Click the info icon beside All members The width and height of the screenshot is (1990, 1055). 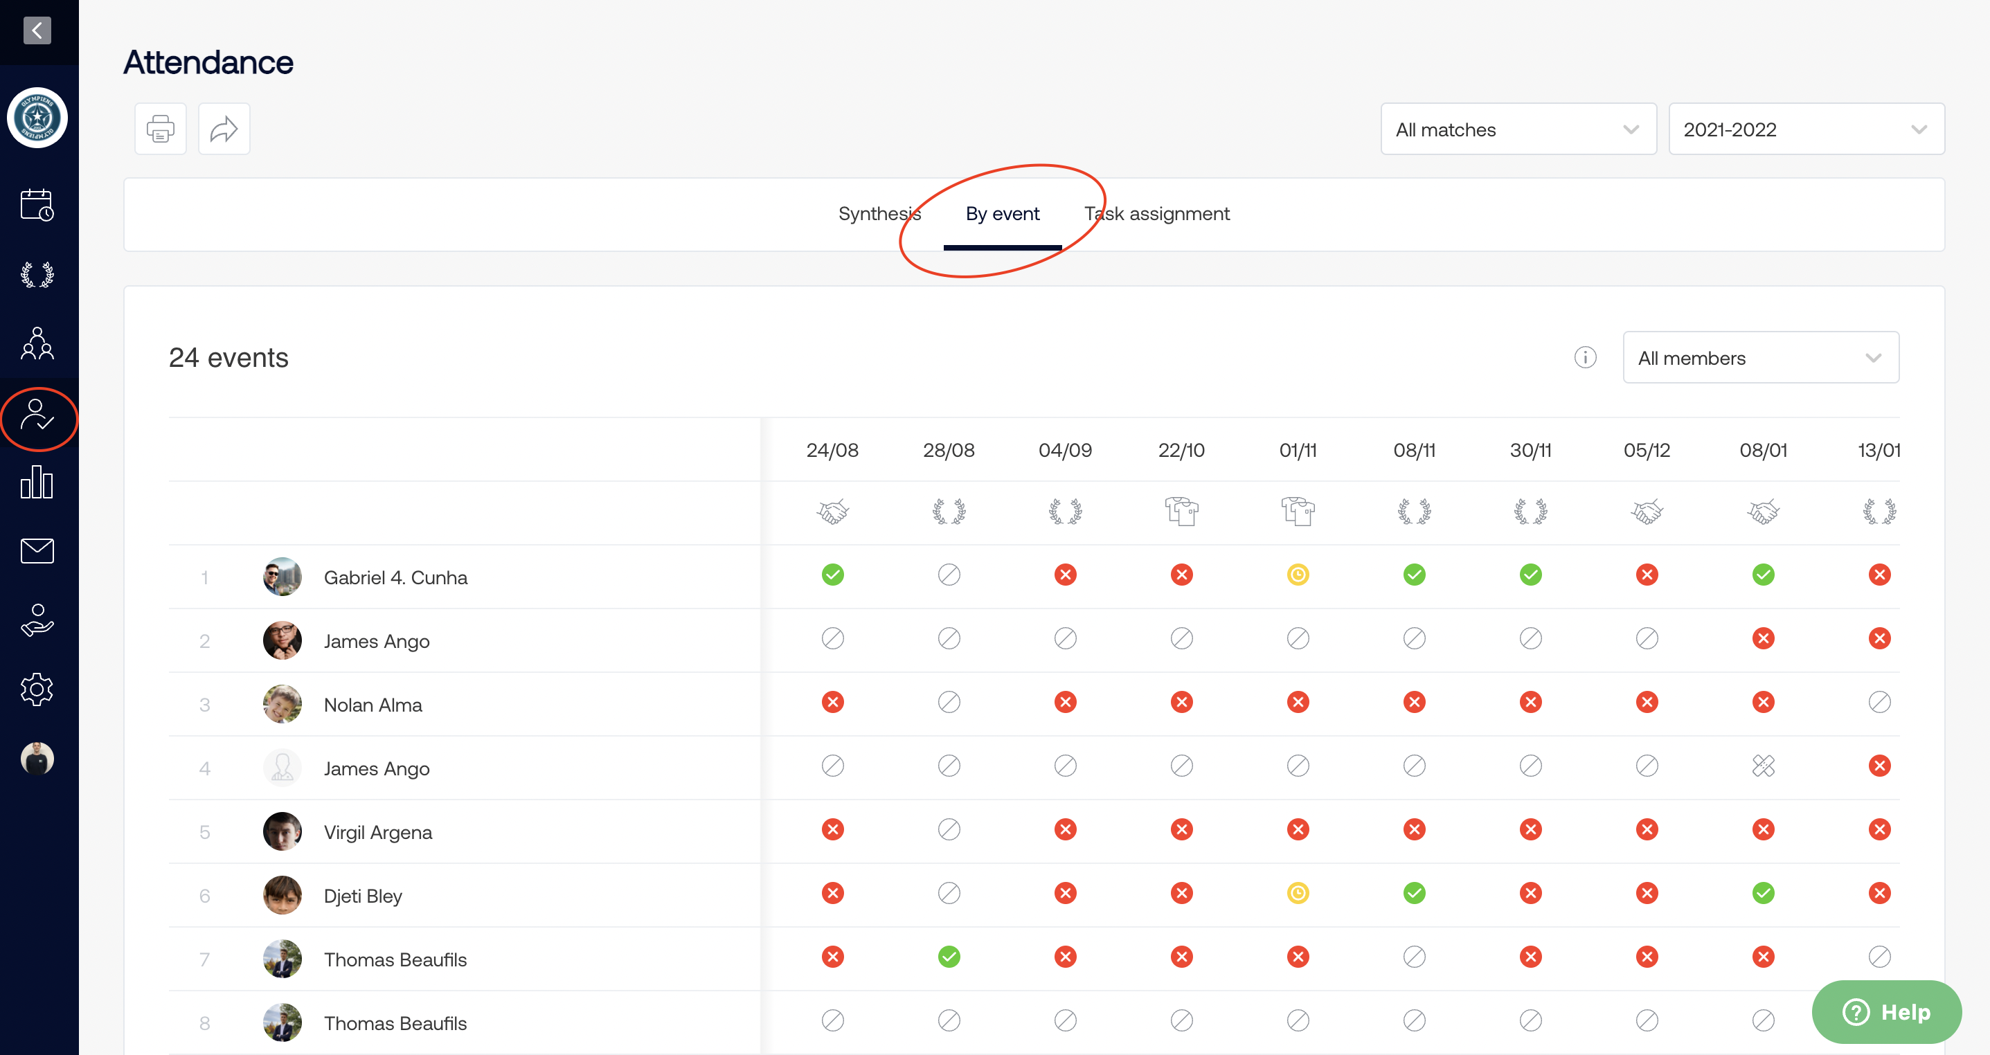[1585, 358]
